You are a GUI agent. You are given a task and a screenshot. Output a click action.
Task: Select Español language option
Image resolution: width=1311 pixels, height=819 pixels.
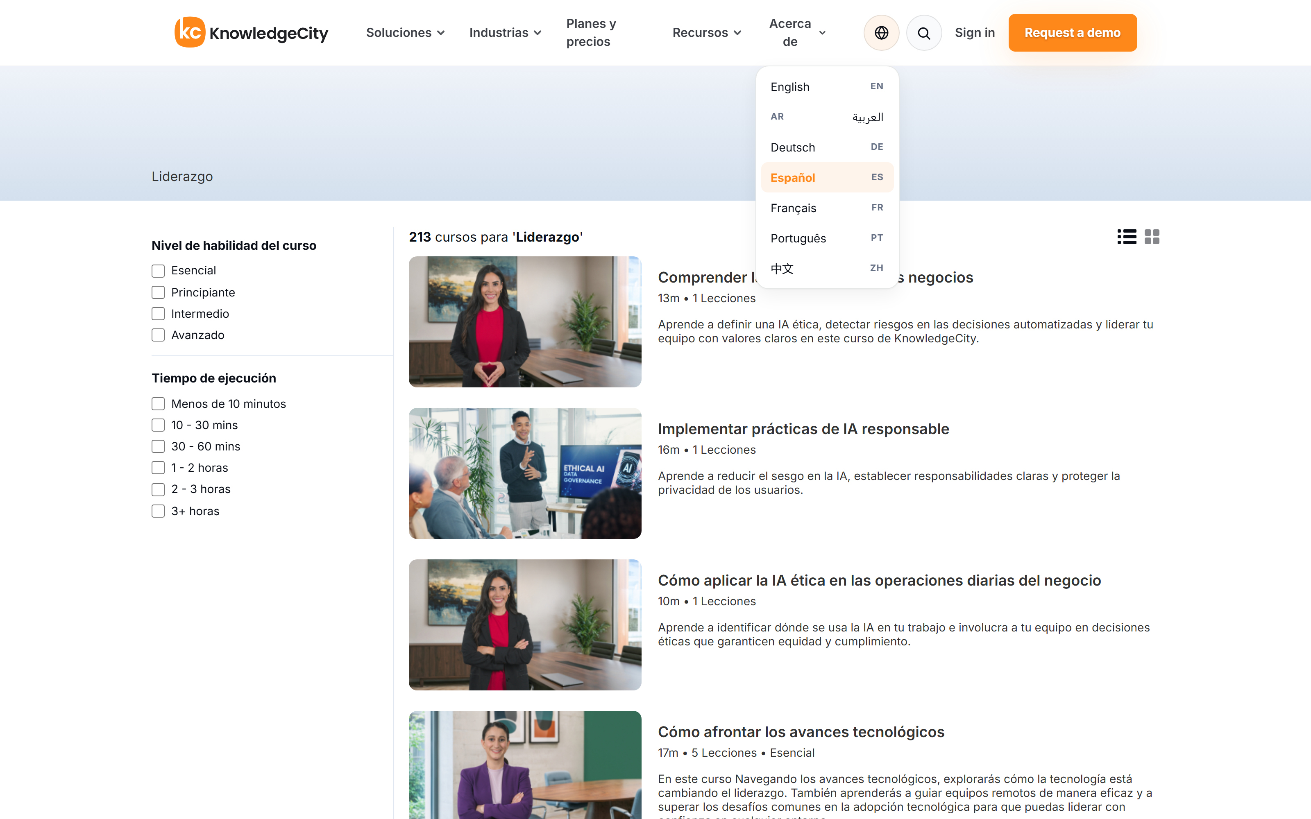827,178
